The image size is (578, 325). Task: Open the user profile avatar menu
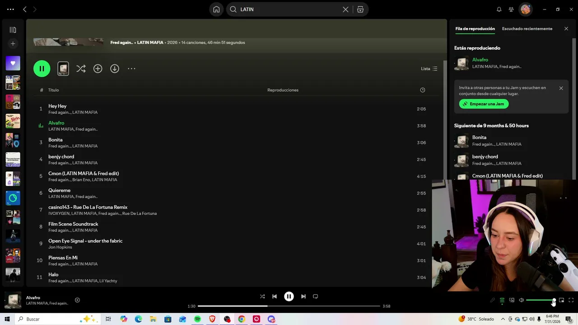(x=525, y=9)
